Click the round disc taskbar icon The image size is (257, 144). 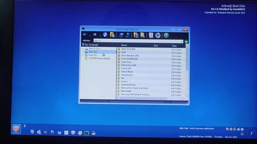(80, 133)
